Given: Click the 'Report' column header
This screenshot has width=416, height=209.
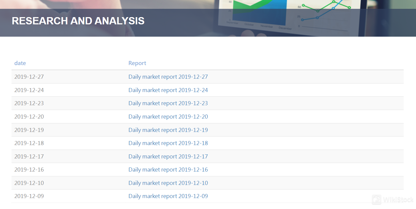Looking at the screenshot, I should (x=137, y=63).
